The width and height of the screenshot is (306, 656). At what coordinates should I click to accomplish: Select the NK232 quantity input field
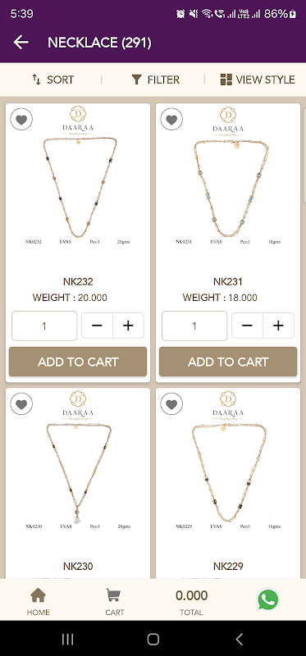pos(44,326)
